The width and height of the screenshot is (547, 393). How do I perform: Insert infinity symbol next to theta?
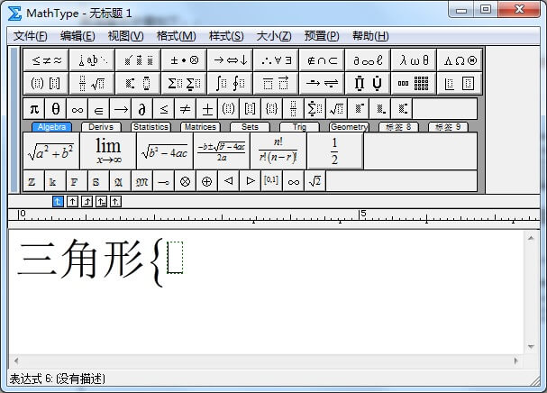point(77,109)
